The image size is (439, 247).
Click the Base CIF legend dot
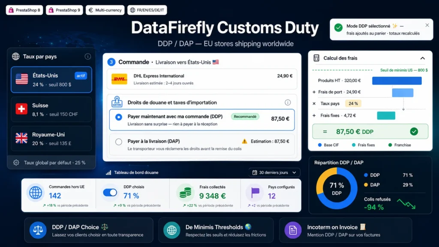[320, 145]
